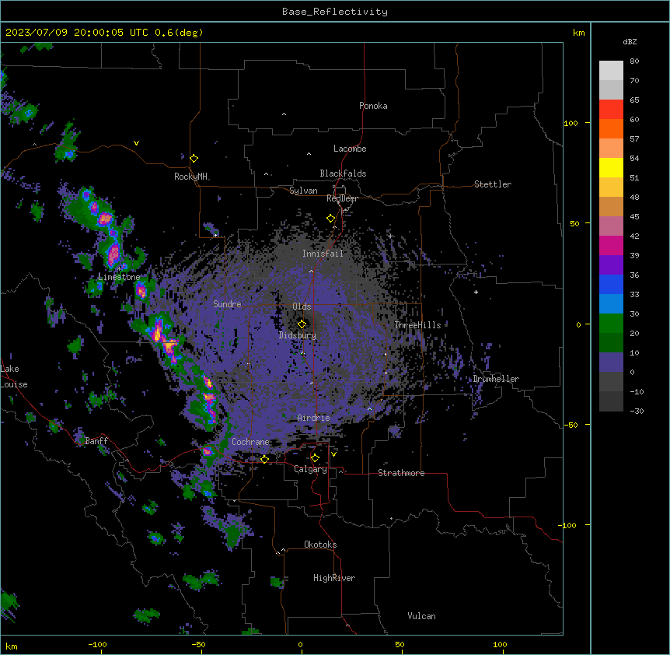Click the yellow radar-site diamond between Olds and Didsbury
This screenshot has height=655, width=670.
[302, 324]
